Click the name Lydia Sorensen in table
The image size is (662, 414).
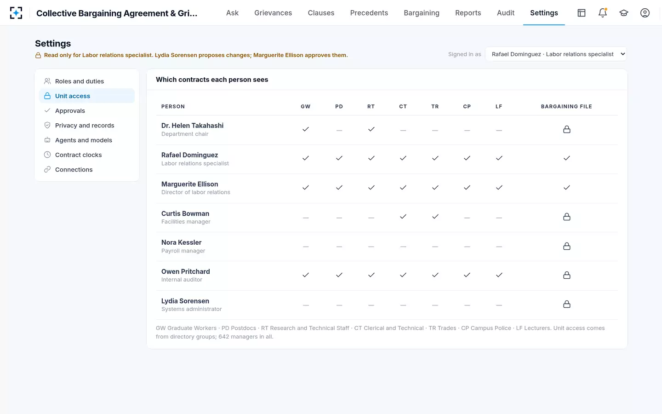(x=185, y=301)
